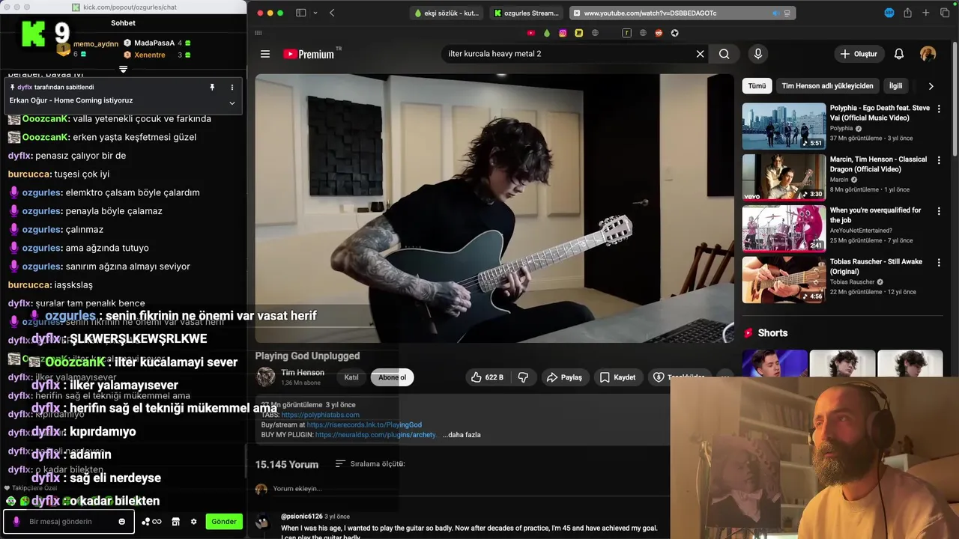959x539 pixels.
Task: Open the Tobias Rauscher Still Awake thumbnail
Action: coord(784,280)
